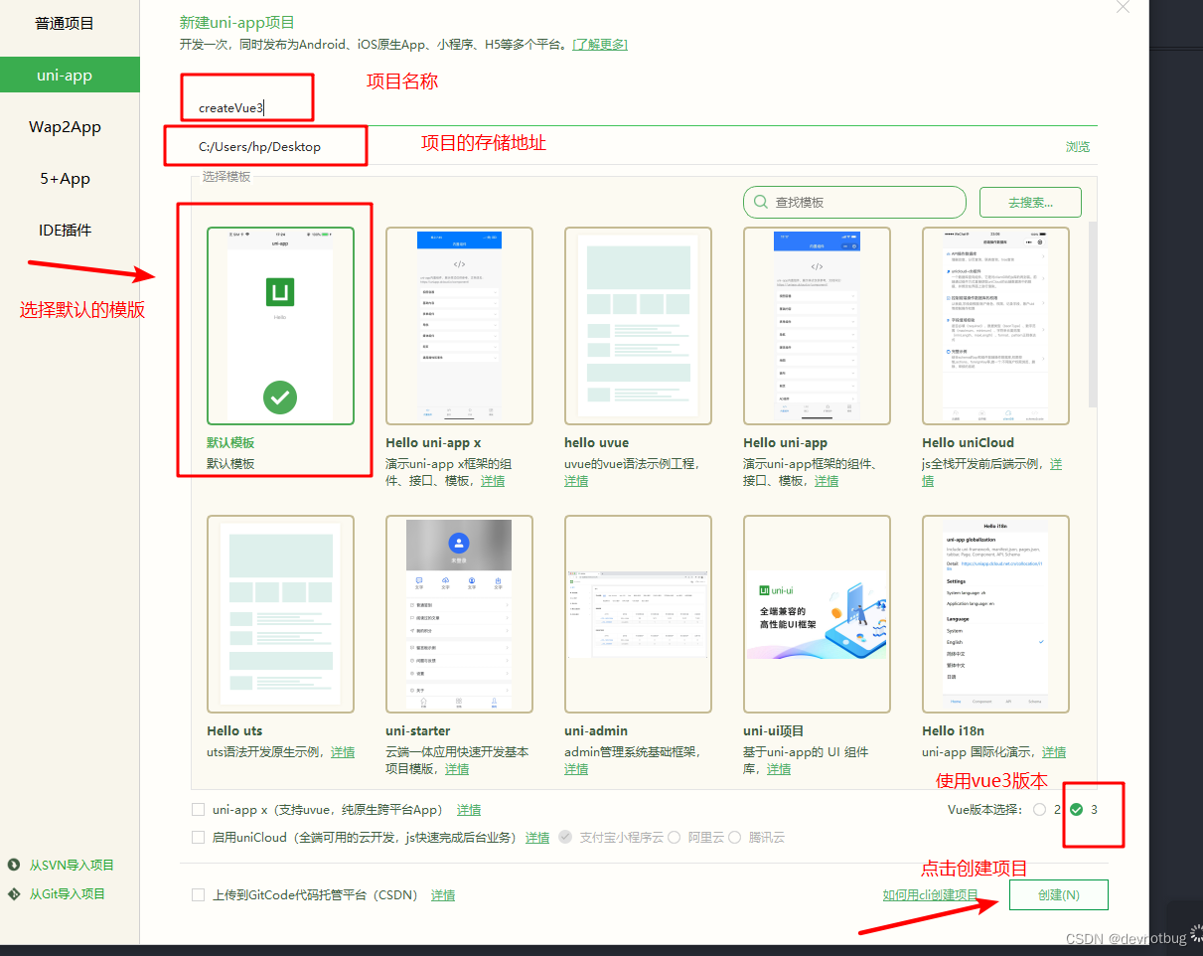Screen dimensions: 1203x956
Task: Click the green checkmark on default template
Action: coord(280,398)
